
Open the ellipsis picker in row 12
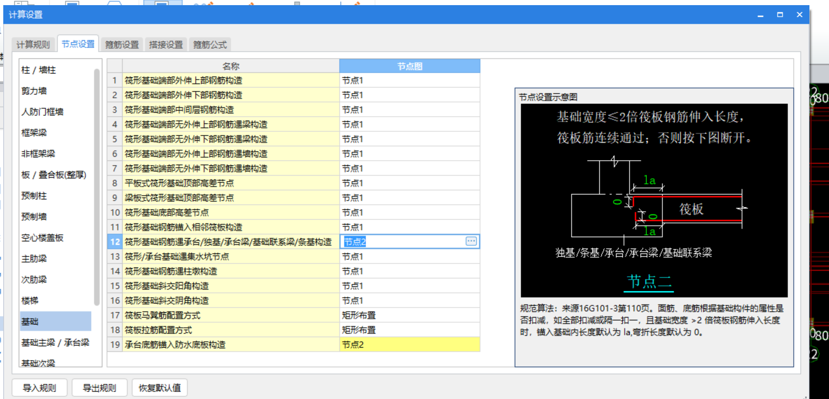pyautogui.click(x=471, y=241)
